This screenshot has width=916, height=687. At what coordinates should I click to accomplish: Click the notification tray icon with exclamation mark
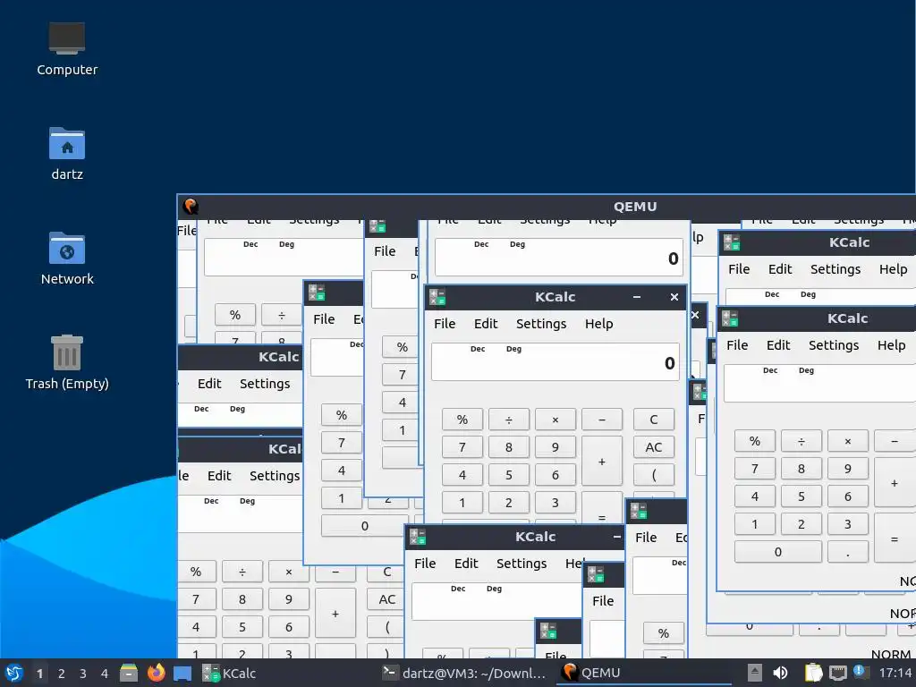click(860, 671)
